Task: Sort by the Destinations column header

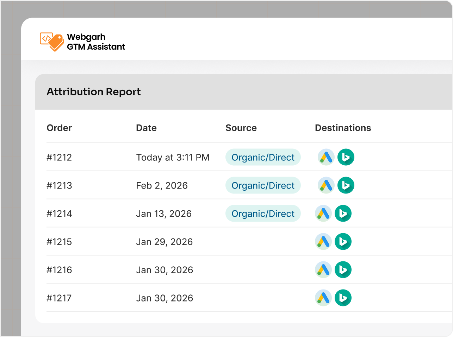Action: [x=343, y=128]
